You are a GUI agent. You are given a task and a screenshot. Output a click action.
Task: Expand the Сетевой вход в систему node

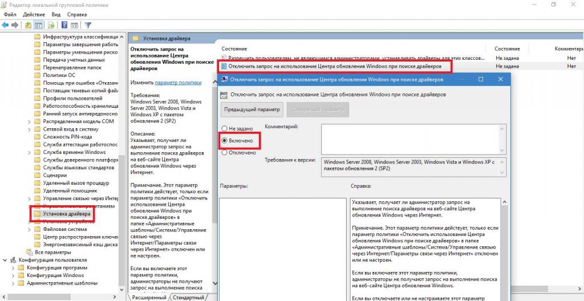(x=30, y=129)
